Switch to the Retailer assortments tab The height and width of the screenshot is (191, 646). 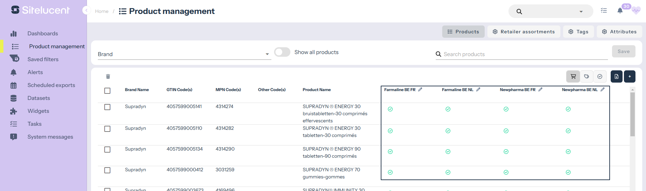tap(524, 32)
